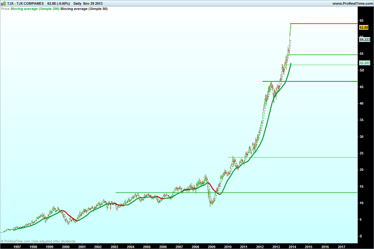Image resolution: width=374 pixels, height=249 pixels.
Task: Visit the www.ProRealTime.com link
Action: click(352, 3)
